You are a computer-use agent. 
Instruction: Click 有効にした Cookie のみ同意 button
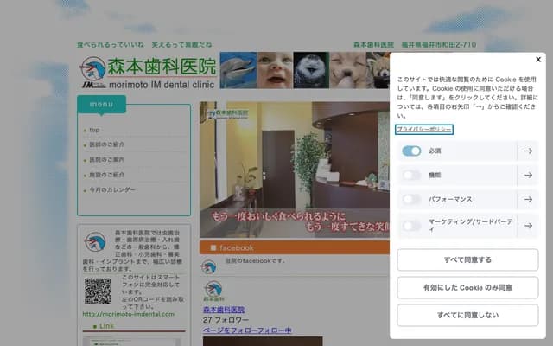(x=467, y=287)
